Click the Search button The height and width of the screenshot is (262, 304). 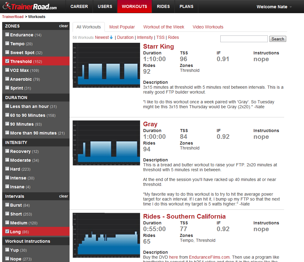[x=278, y=39]
